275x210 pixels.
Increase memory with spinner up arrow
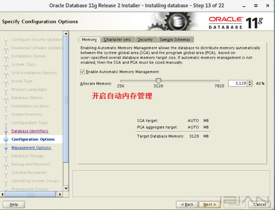[250, 82]
